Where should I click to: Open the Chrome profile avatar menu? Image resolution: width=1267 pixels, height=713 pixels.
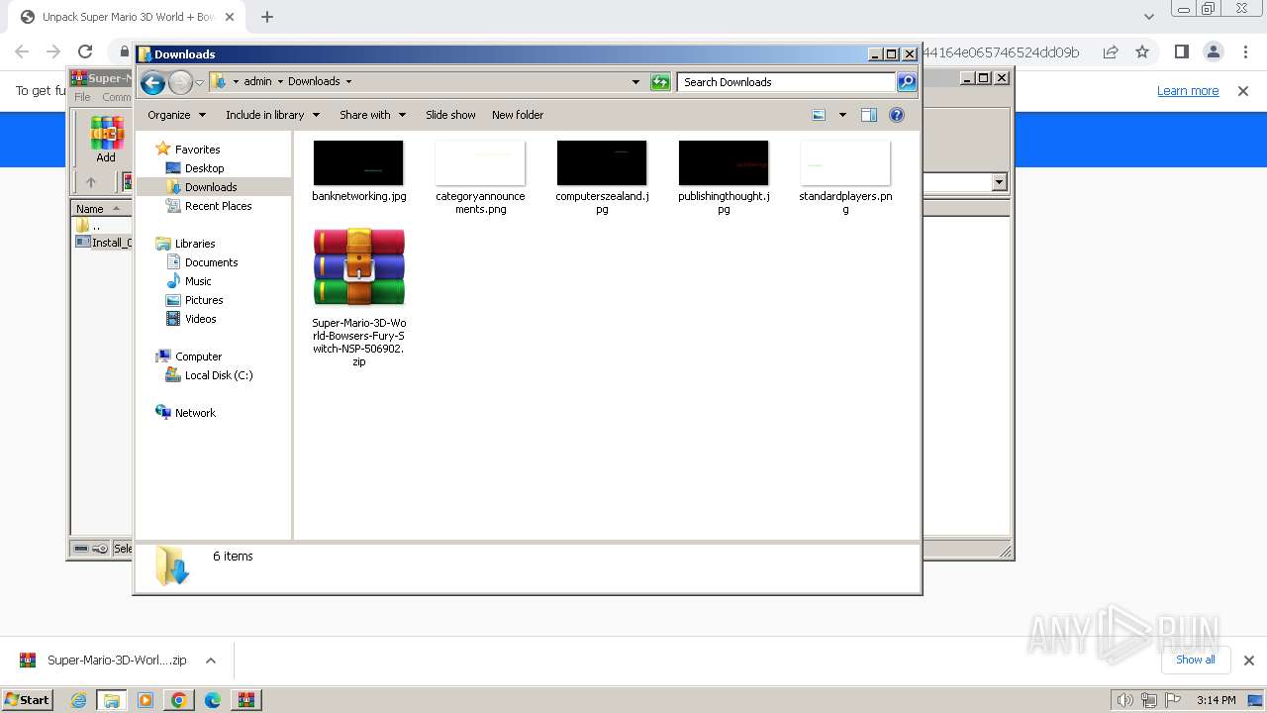pos(1214,51)
